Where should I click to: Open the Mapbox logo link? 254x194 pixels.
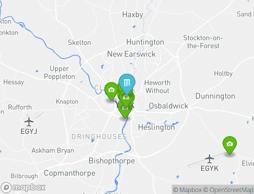[23, 187]
